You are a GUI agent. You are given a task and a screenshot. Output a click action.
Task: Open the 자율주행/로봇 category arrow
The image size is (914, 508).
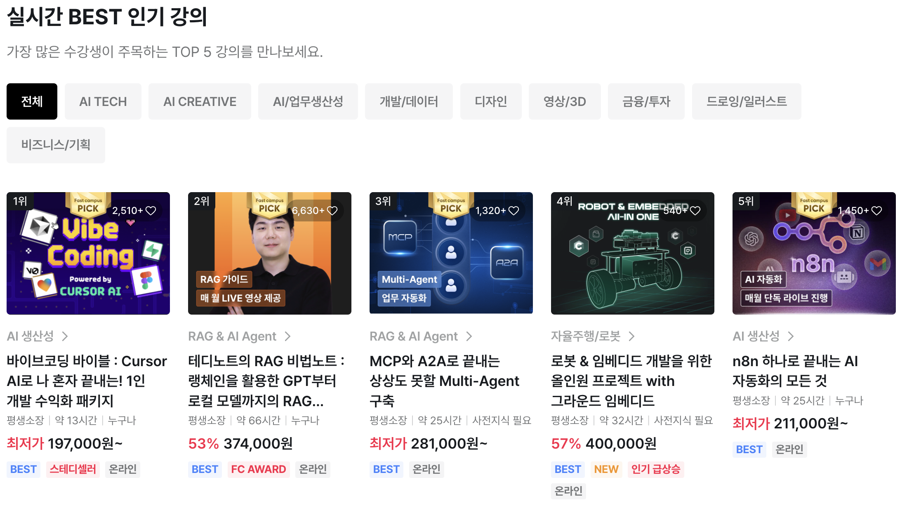[631, 336]
